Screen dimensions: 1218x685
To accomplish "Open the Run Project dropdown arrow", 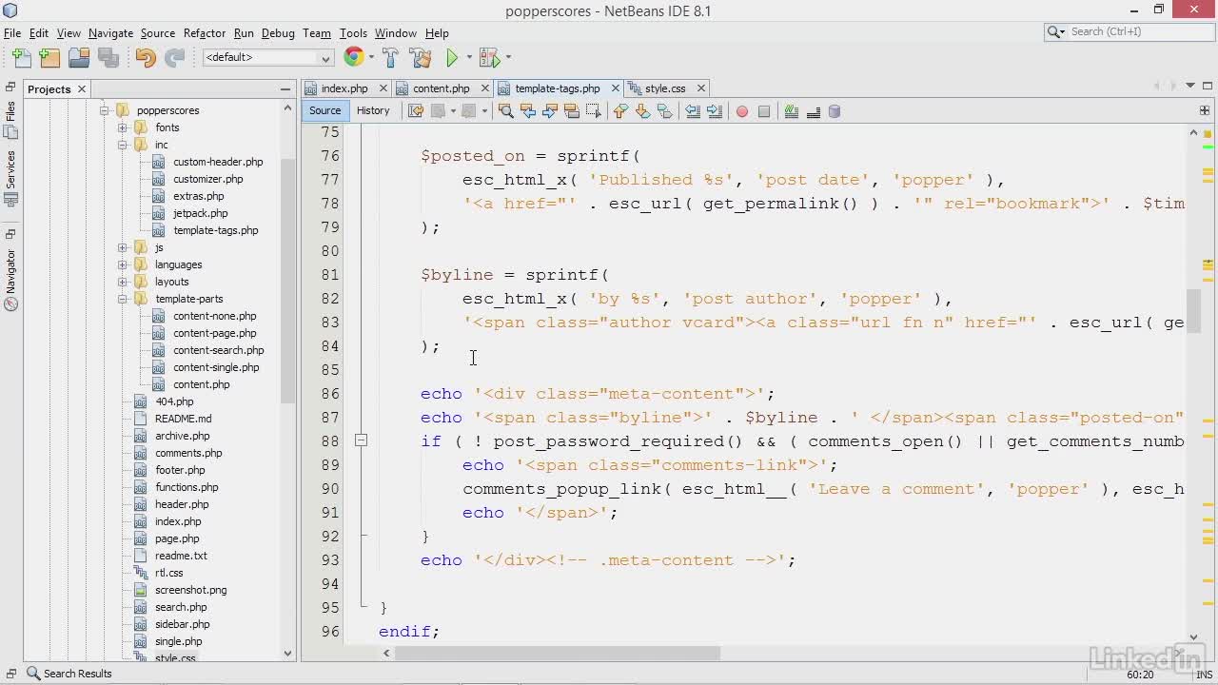I will click(468, 58).
